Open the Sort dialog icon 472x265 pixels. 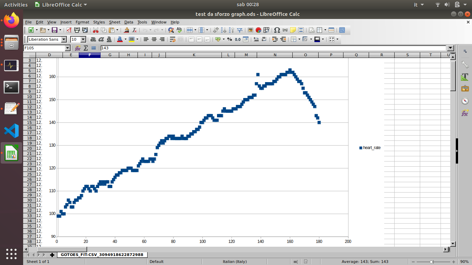pos(216,30)
